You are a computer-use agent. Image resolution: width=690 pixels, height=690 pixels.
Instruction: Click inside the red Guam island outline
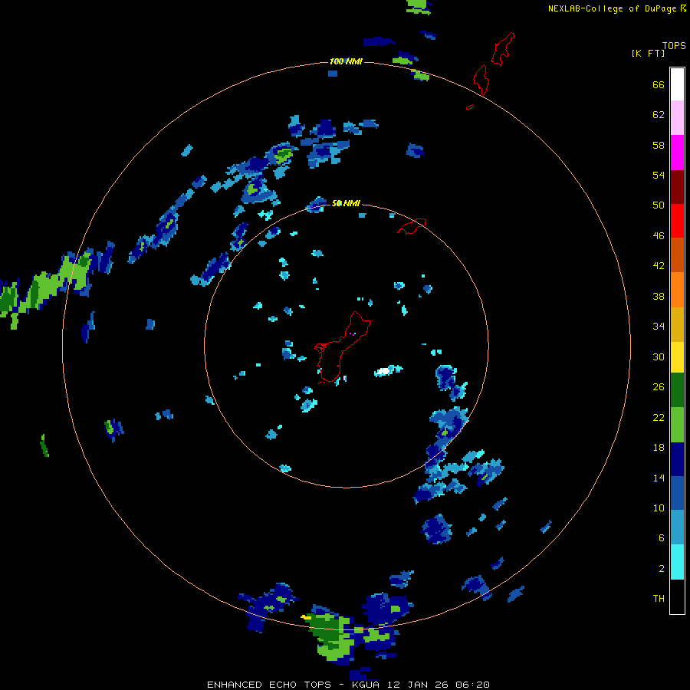(x=343, y=347)
